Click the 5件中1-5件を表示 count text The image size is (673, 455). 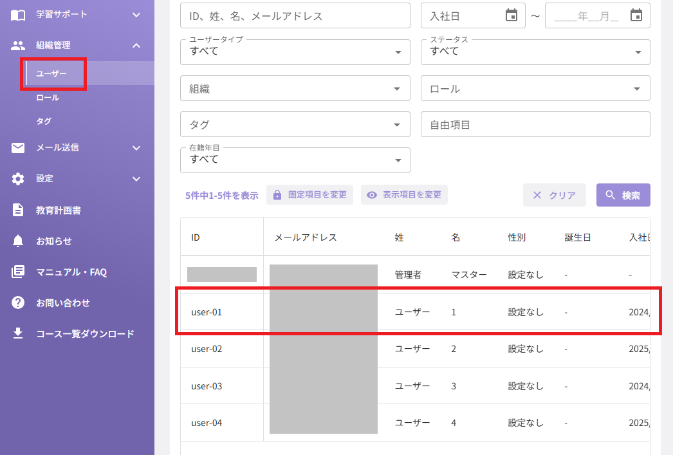coord(221,196)
